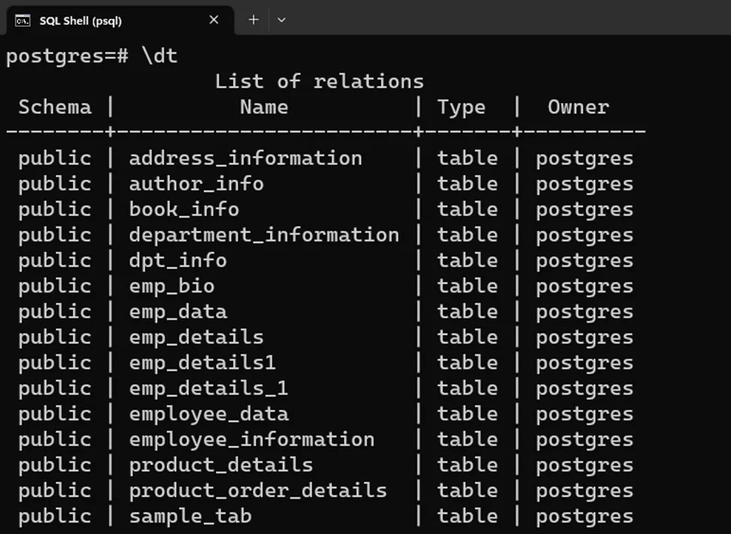Screen dimensions: 731x534
Task: Click the book_info table name
Action: 184,209
